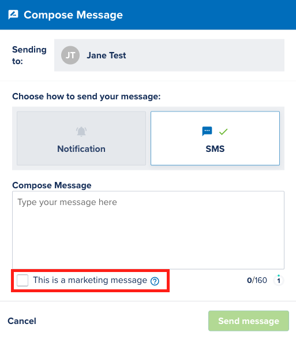Image resolution: width=296 pixels, height=339 pixels.
Task: Click the notification bell icon
Action: (81, 132)
